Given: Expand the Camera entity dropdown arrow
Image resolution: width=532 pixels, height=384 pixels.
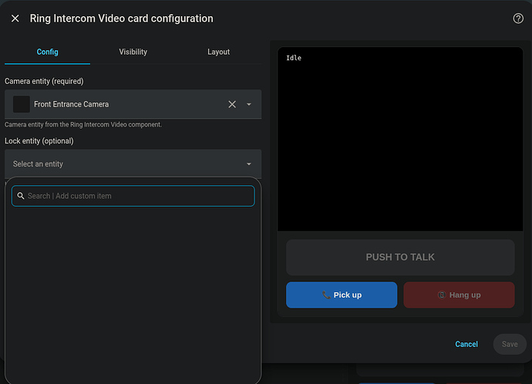Looking at the screenshot, I should coord(249,104).
